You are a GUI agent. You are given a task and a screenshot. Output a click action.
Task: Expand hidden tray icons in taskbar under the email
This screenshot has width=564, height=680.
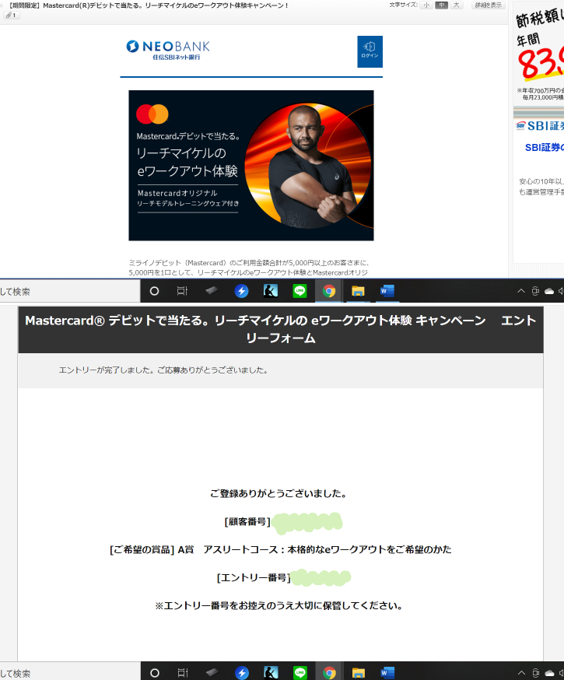click(x=521, y=292)
